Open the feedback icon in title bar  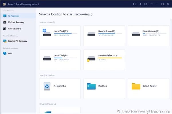point(135,4)
